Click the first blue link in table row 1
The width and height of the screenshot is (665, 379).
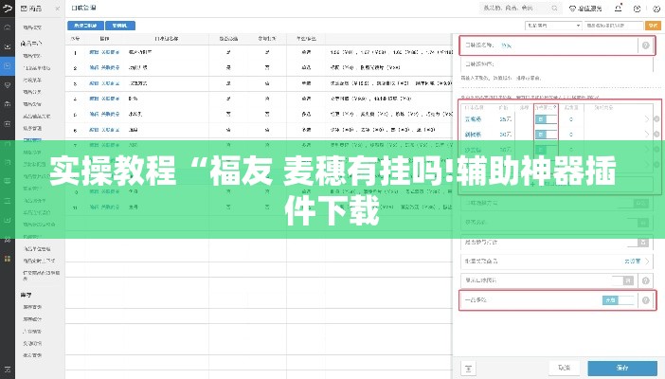tap(94, 52)
